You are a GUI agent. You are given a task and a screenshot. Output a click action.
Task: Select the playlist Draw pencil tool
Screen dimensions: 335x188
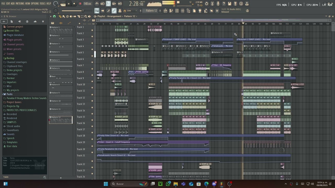[x=60, y=16]
